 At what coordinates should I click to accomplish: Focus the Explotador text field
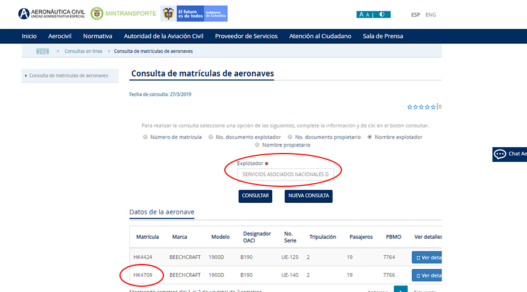pos(285,175)
